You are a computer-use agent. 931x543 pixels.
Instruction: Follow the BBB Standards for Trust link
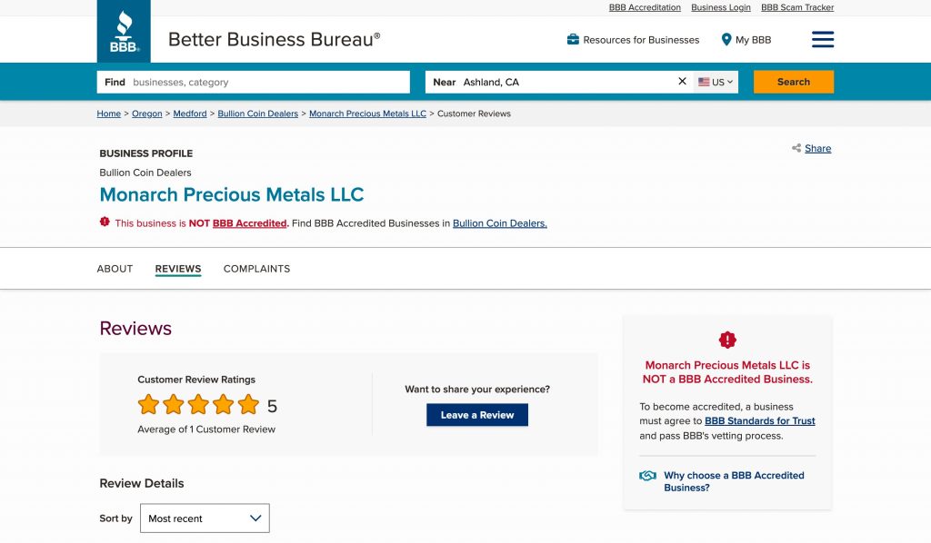click(759, 421)
